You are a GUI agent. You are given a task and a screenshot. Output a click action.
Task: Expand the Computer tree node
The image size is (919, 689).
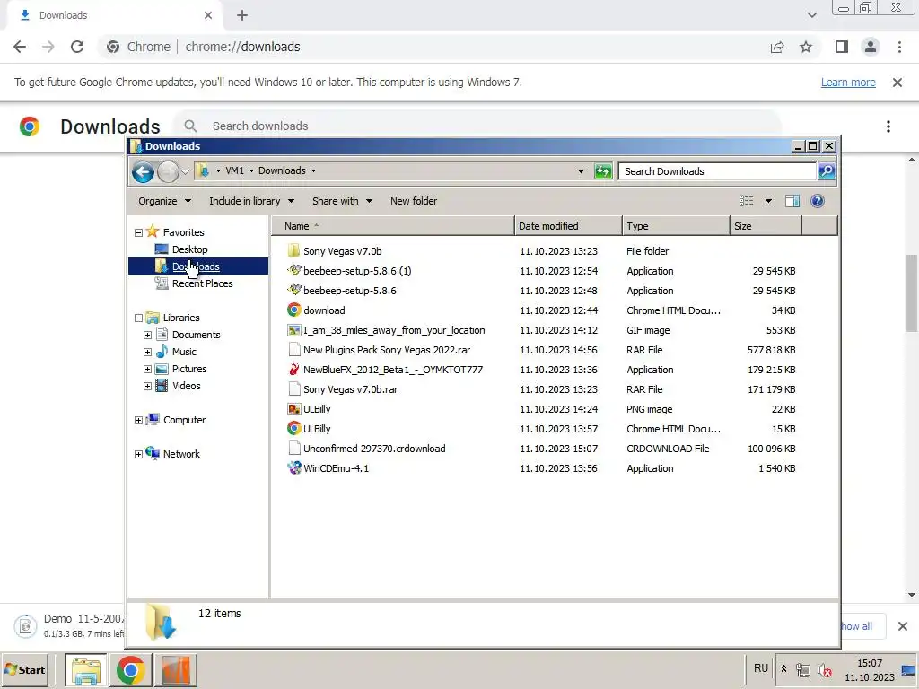pyautogui.click(x=138, y=420)
